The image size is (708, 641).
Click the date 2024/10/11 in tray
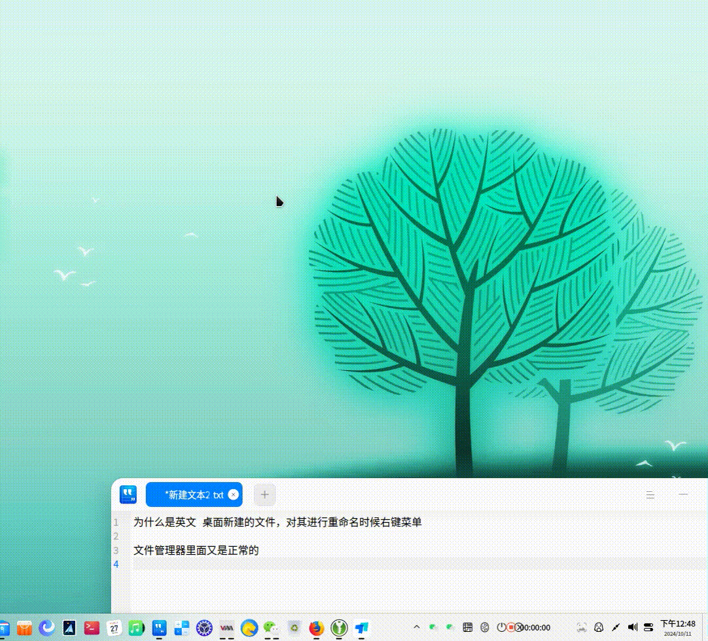point(678,634)
